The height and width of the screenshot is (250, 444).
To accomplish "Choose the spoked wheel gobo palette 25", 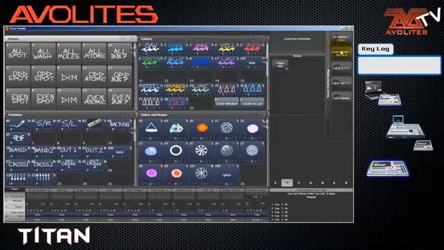I will [x=201, y=152].
